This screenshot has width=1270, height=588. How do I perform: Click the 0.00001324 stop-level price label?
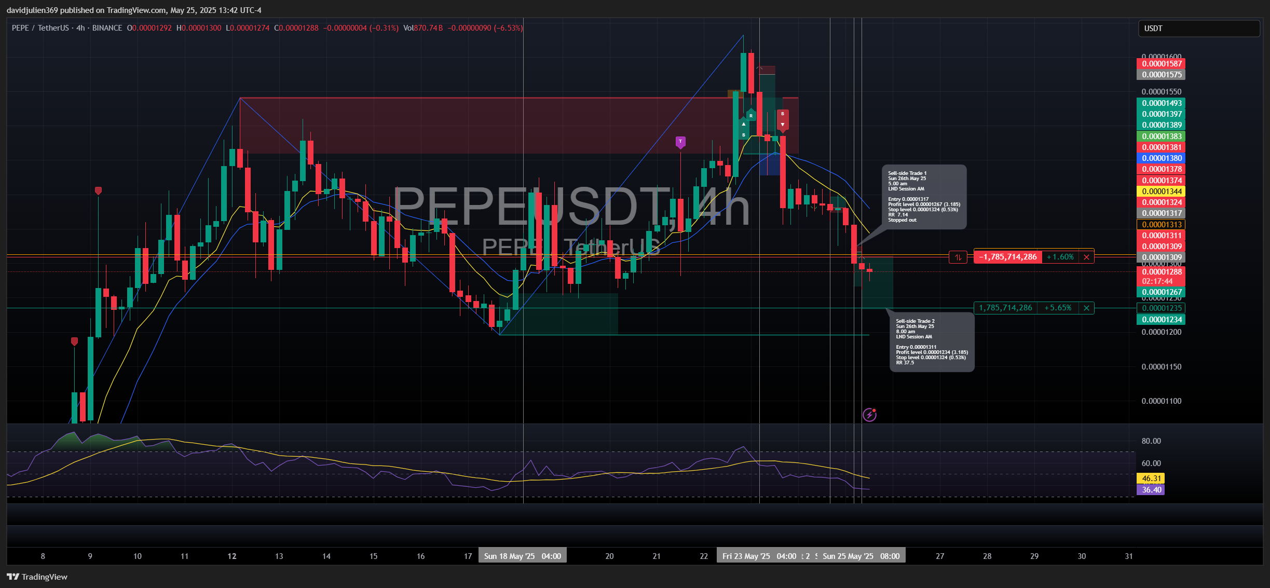pyautogui.click(x=1162, y=202)
